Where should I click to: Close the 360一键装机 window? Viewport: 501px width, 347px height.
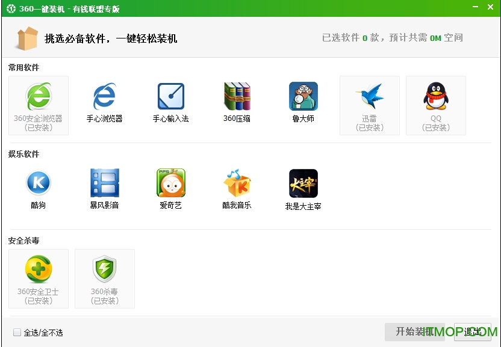490,7
